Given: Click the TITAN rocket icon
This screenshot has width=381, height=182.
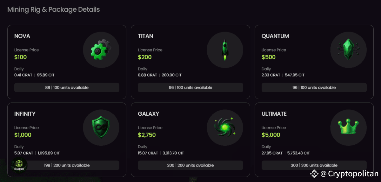Looking at the screenshot, I should (x=225, y=50).
